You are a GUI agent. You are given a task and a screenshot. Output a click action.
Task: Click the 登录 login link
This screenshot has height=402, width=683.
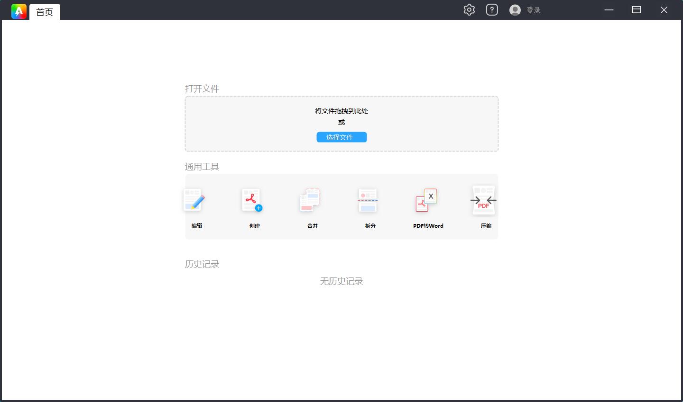click(x=534, y=10)
